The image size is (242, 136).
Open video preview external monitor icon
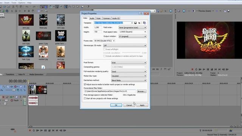pyautogui.click(x=184, y=11)
